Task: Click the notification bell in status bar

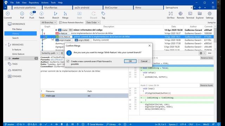Action: pyautogui.click(x=218, y=124)
